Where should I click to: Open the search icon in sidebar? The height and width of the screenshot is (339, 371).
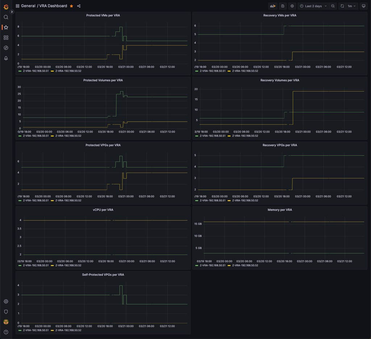(x=6, y=17)
